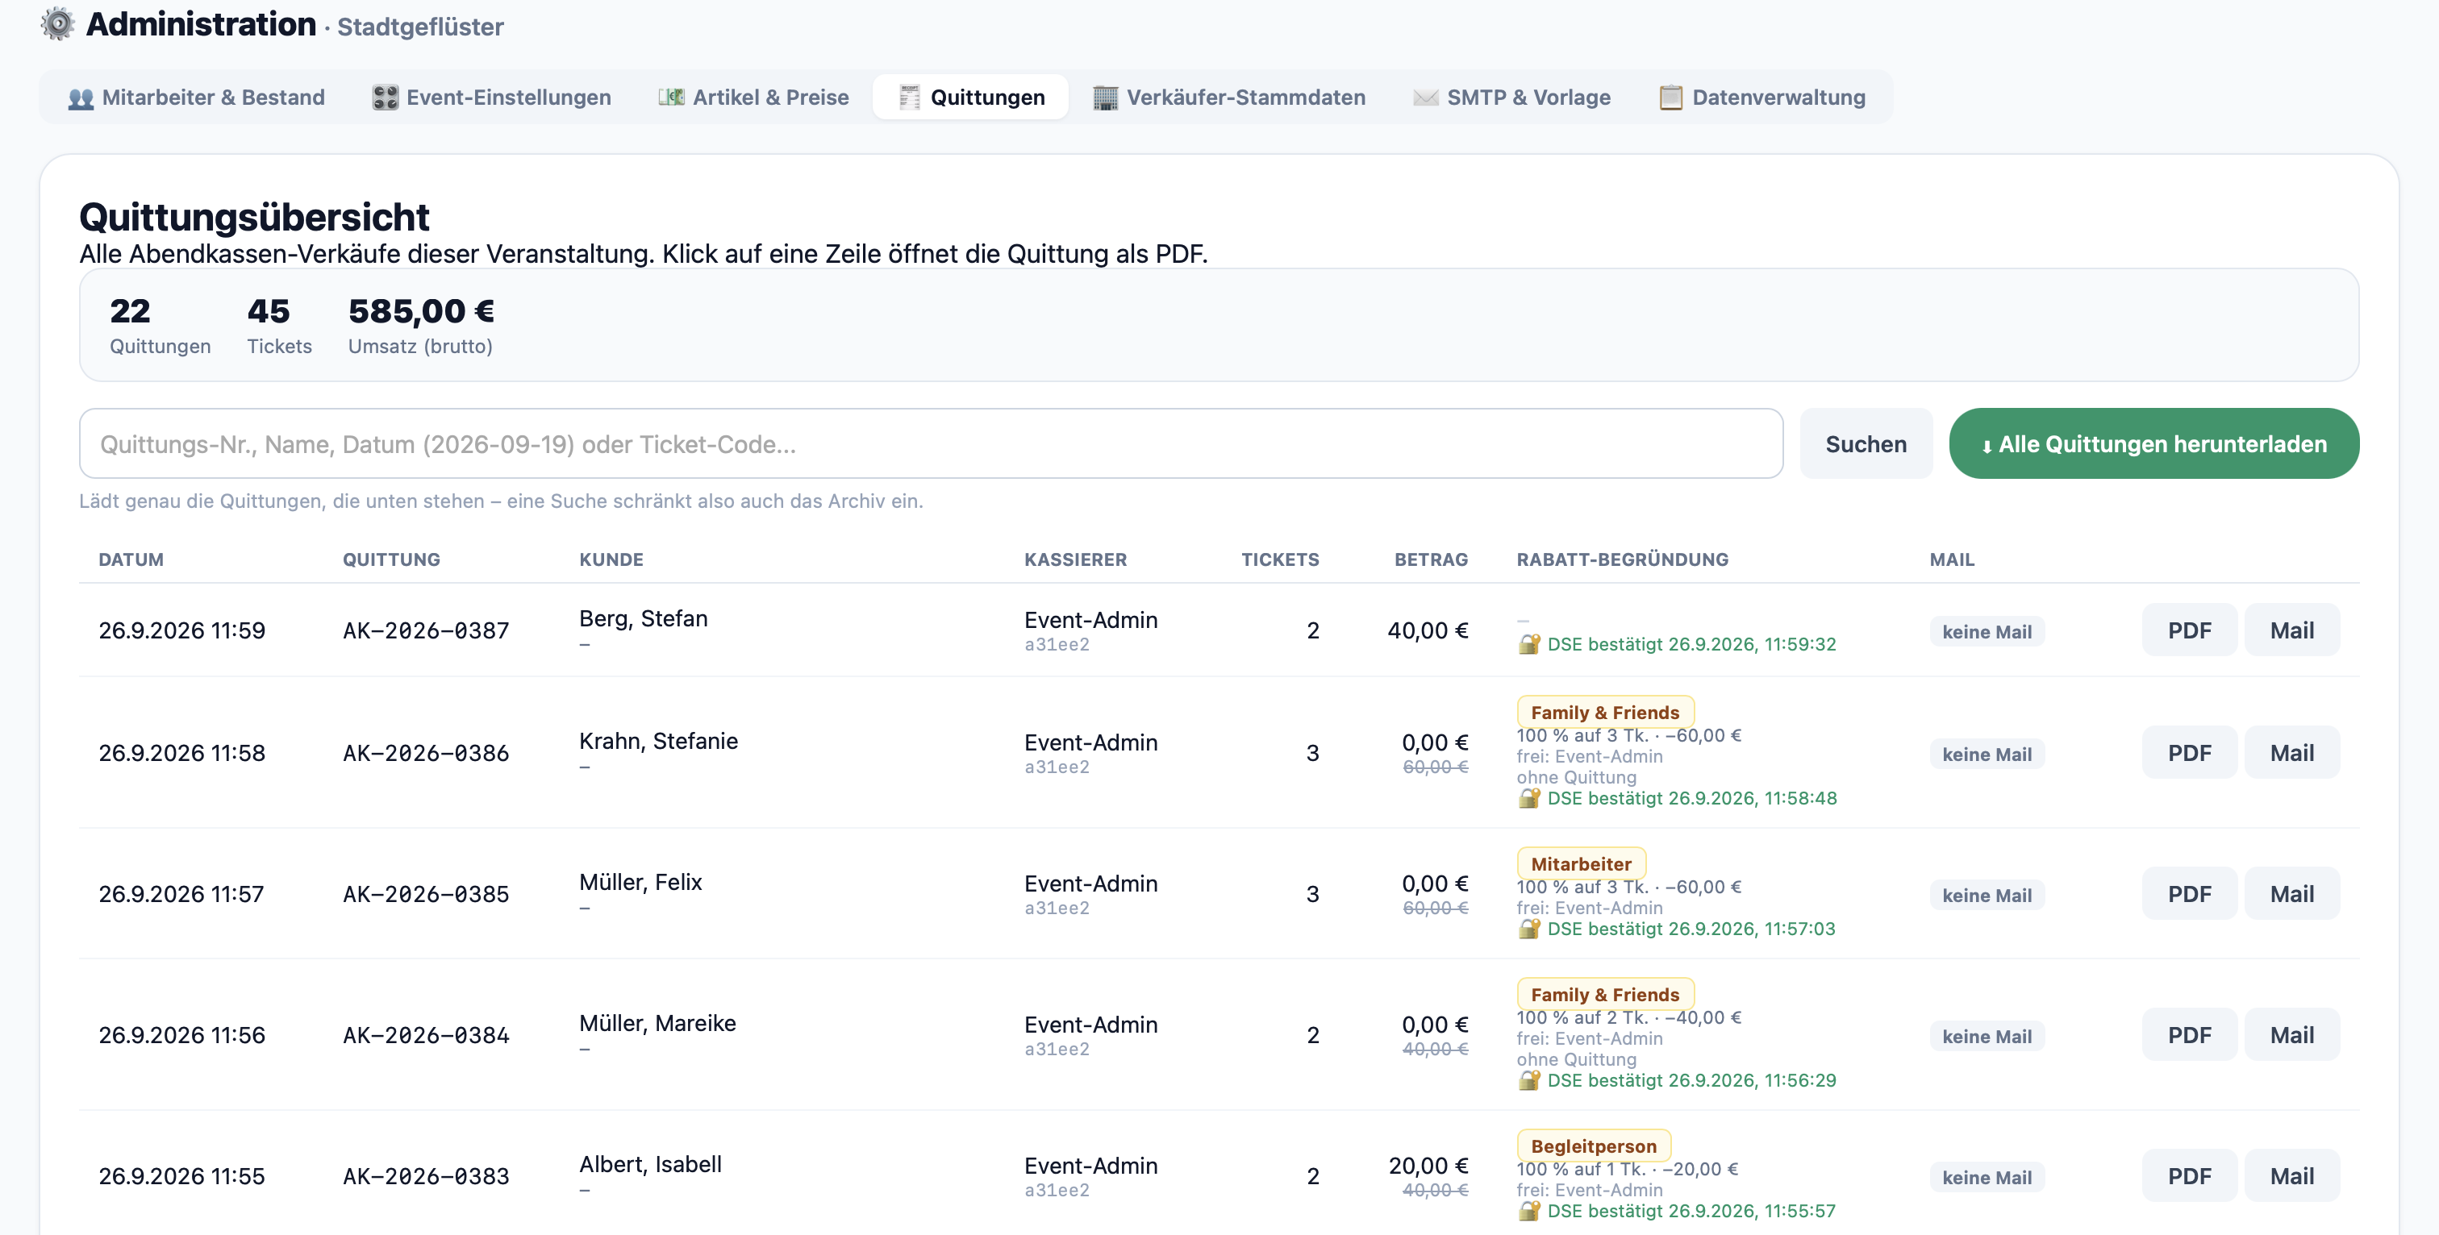Open the SMTP & Vorlage tab
Screen dimensions: 2439x1235
(1512, 98)
